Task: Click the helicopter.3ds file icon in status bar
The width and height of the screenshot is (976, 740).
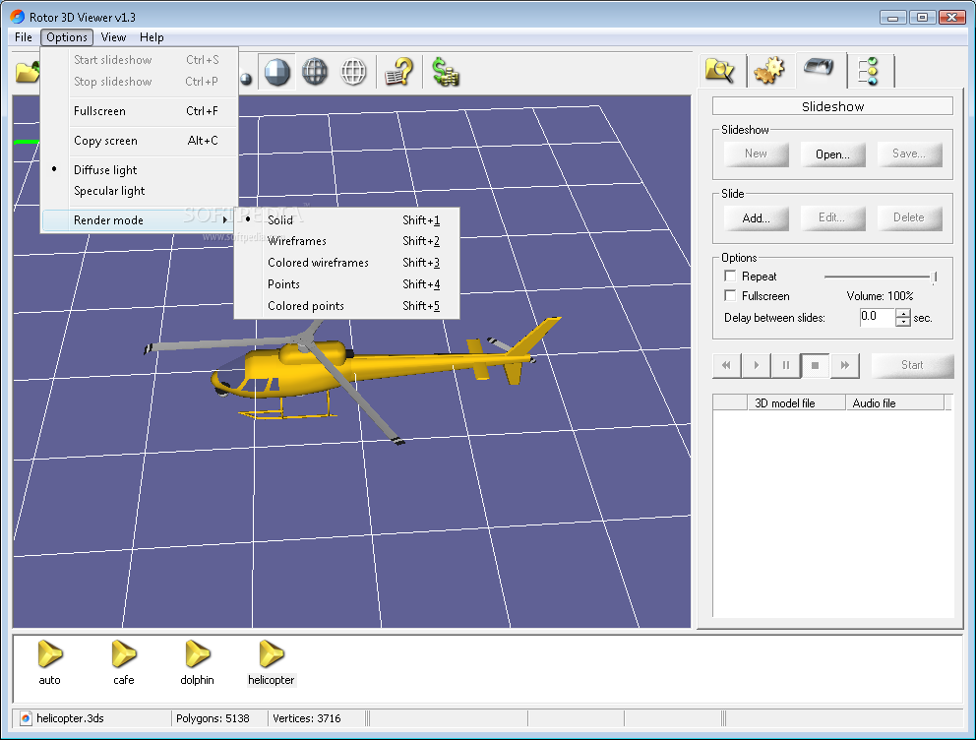Action: pyautogui.click(x=26, y=718)
